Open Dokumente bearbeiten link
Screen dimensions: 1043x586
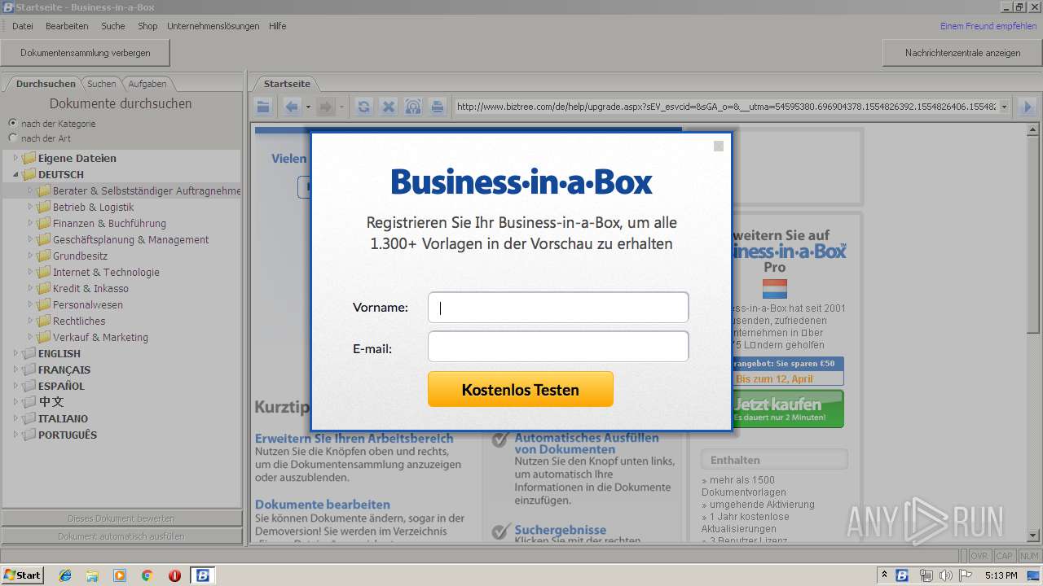click(x=323, y=505)
